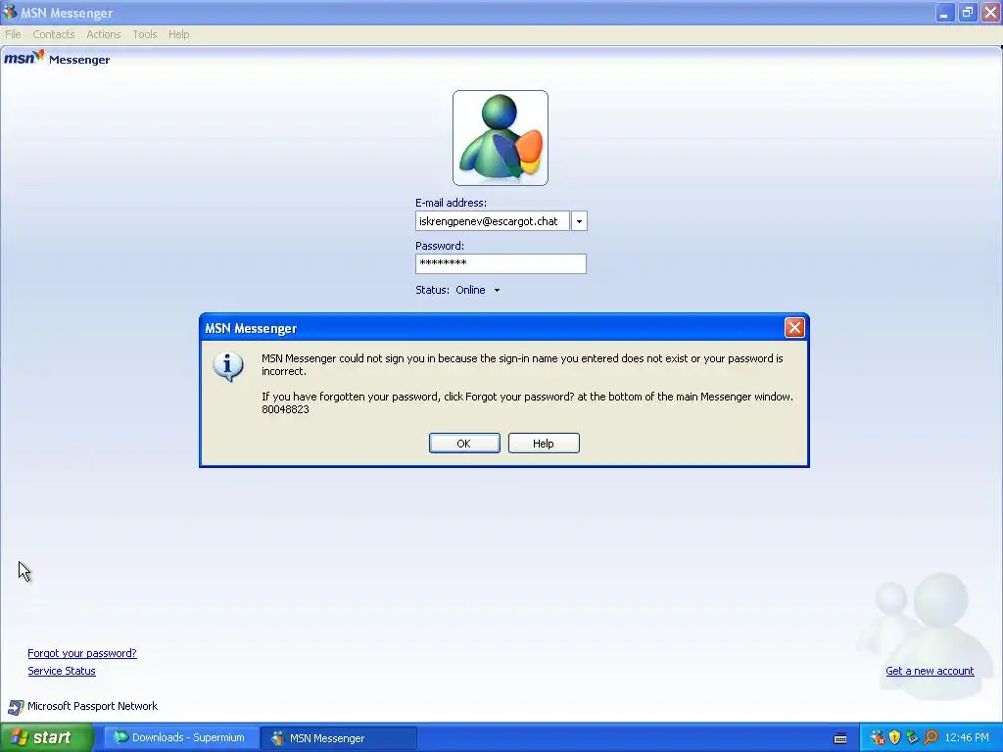Click the msn butterfly logo in the header
This screenshot has width=1003, height=752.
pos(24,58)
